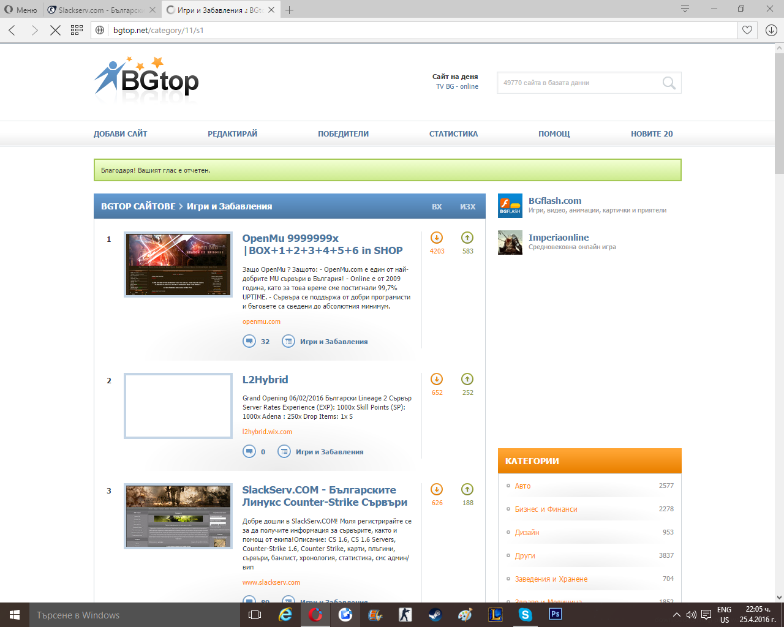The image size is (784, 627).
Task: Click the green outgoing arrow above 252
Action: (x=467, y=379)
